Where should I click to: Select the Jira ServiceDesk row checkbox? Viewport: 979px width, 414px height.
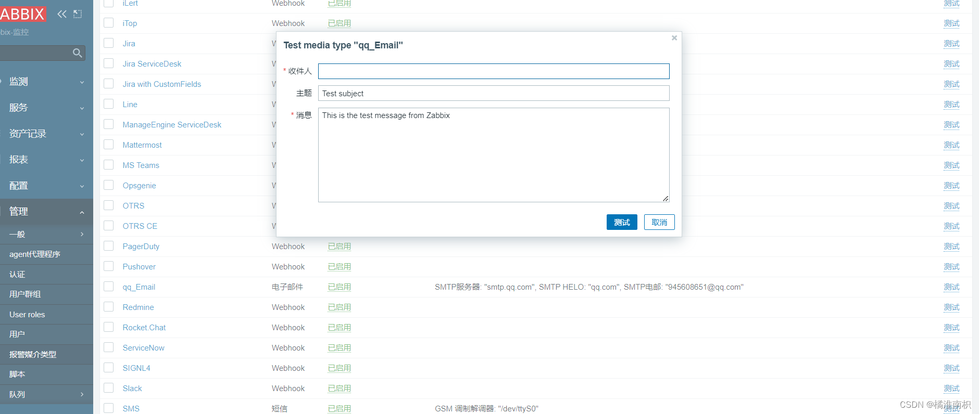tap(109, 63)
